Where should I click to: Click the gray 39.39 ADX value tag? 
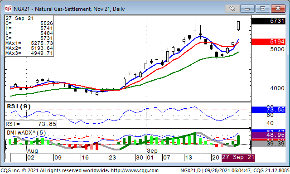point(269,144)
